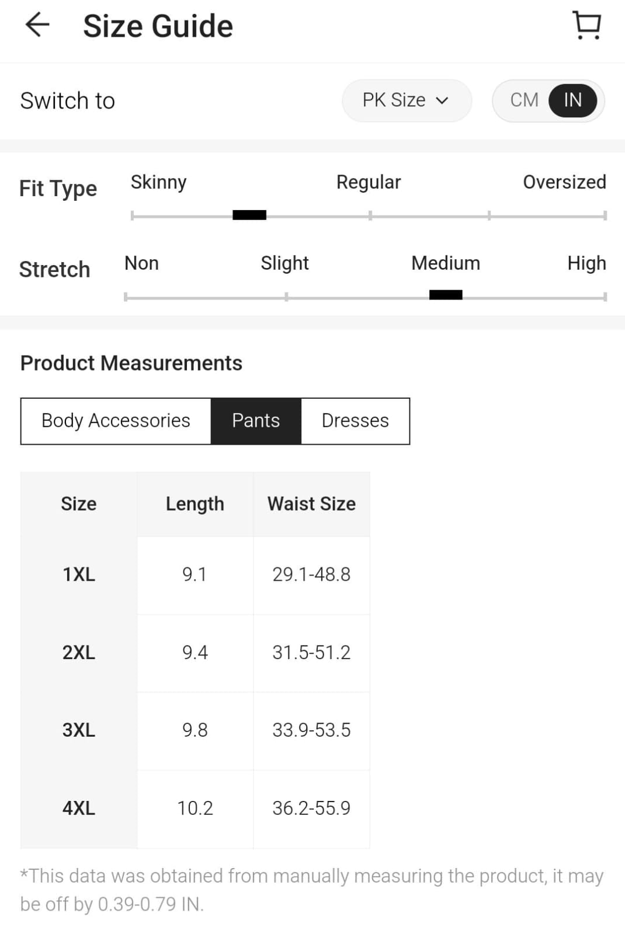Image resolution: width=625 pixels, height=934 pixels.
Task: Click the PK Size chevron arrow
Action: click(442, 100)
